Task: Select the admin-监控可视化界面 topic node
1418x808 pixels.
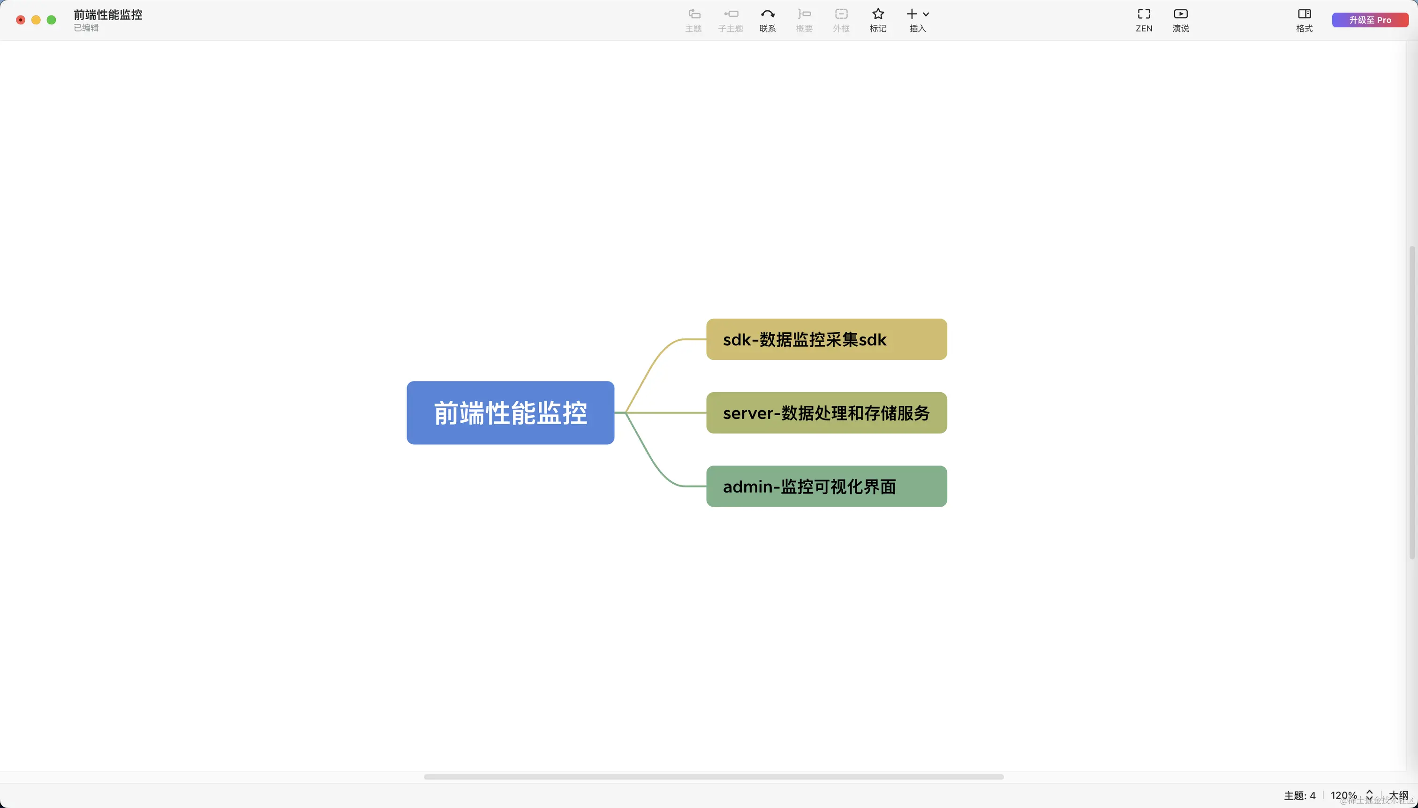Action: pos(826,486)
